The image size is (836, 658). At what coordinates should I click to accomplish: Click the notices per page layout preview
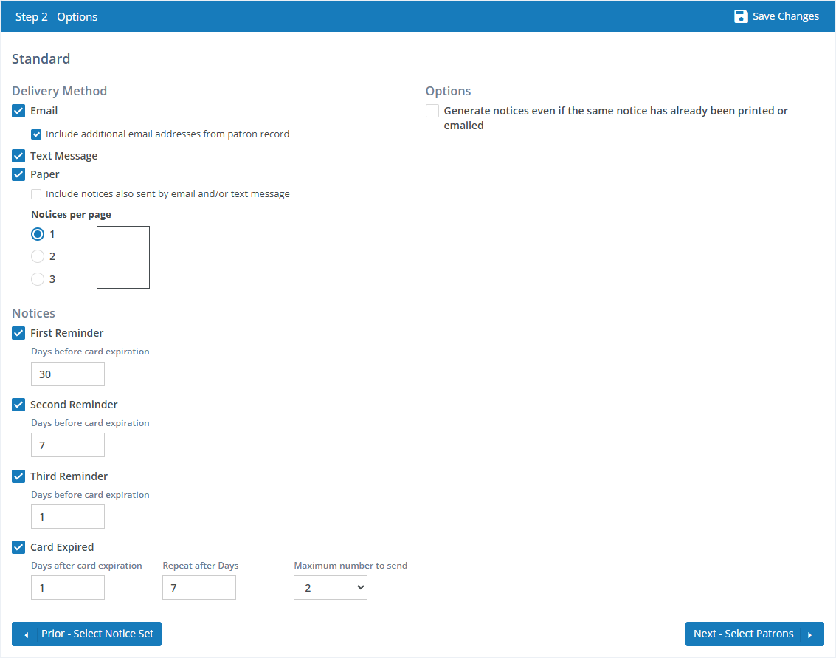coord(123,257)
